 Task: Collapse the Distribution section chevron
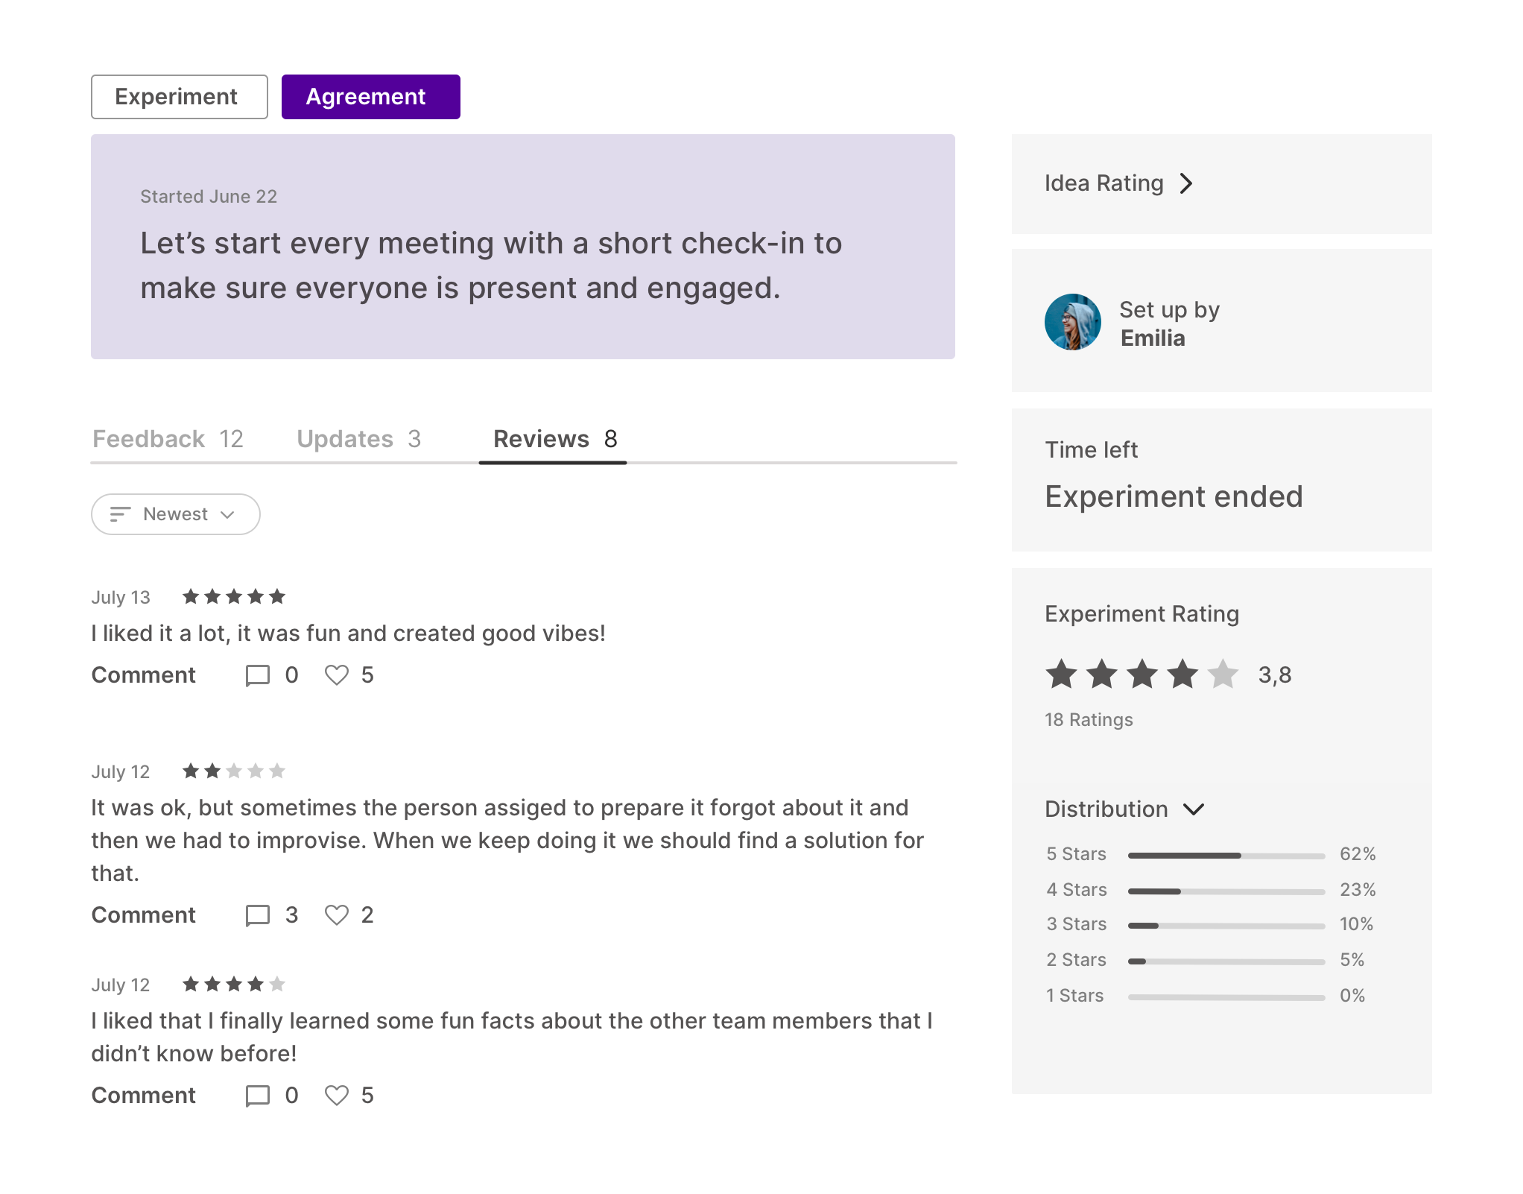point(1194,809)
